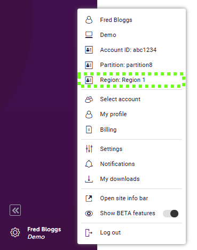Click the invoice icon beside Billing
The height and width of the screenshot is (250, 197).
tap(89, 130)
